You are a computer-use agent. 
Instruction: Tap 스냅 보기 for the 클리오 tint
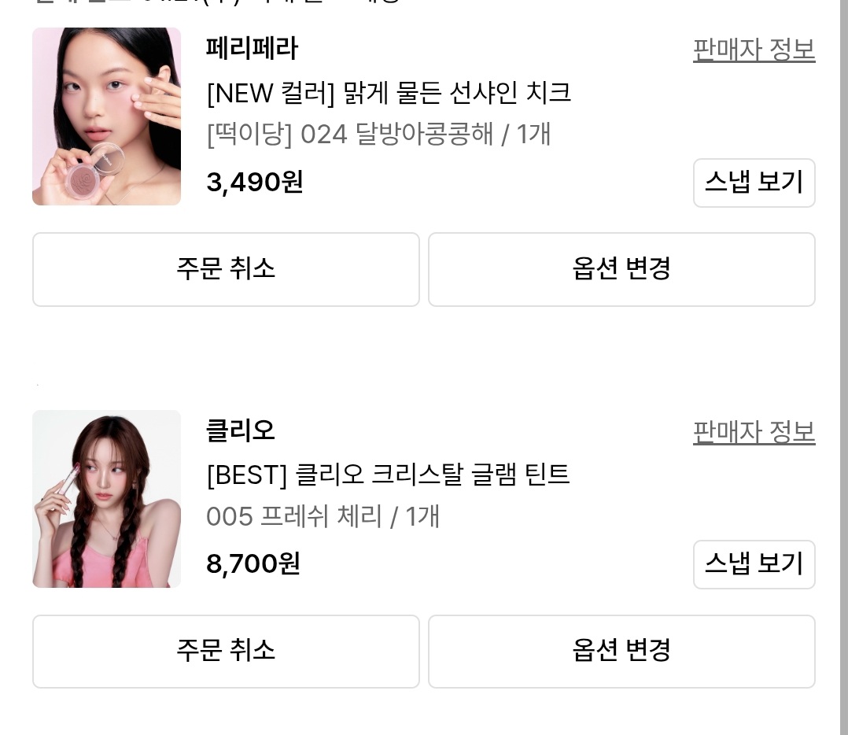click(x=754, y=564)
